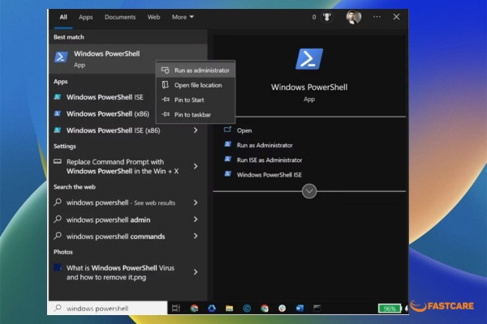Expand more actions with the circular down chevron

coord(309,191)
